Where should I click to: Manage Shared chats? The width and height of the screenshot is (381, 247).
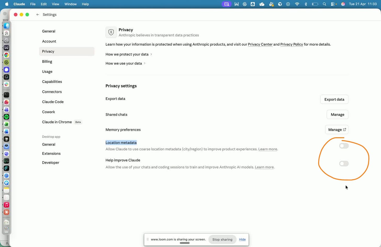pos(337,115)
